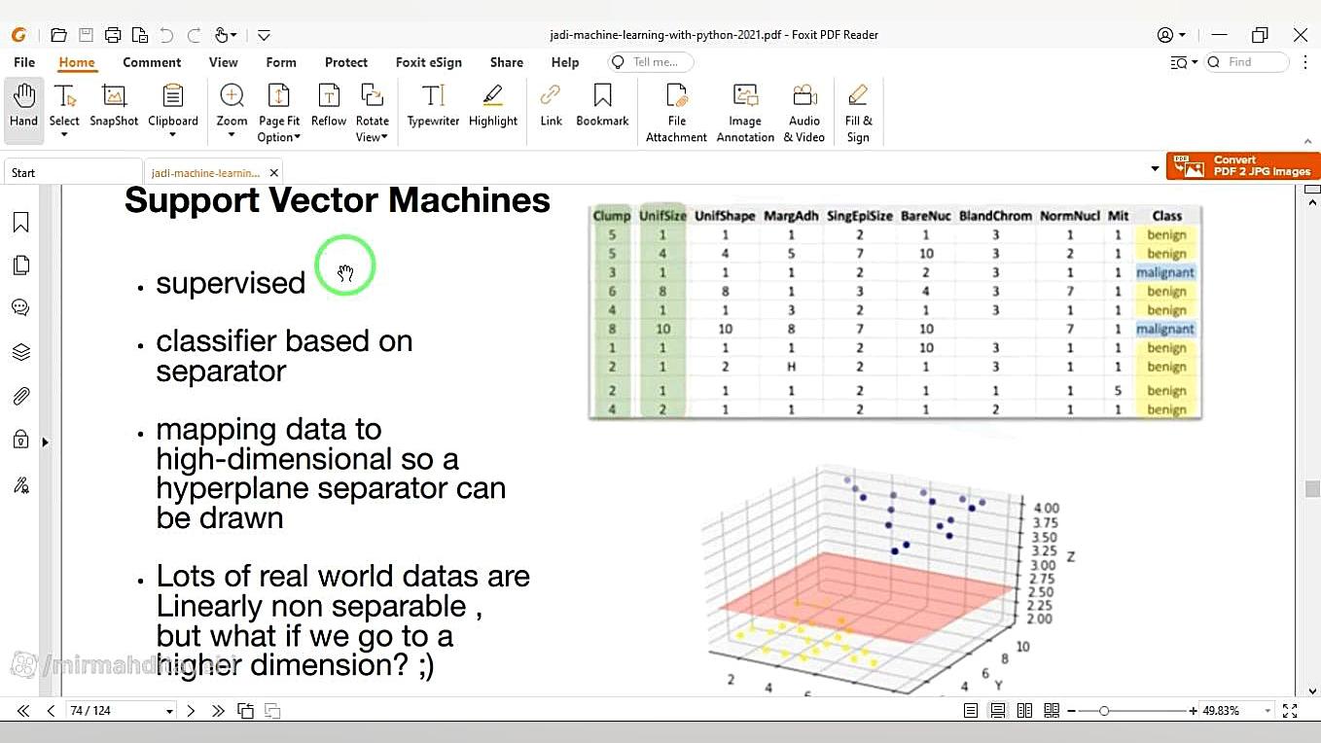Image resolution: width=1321 pixels, height=743 pixels.
Task: Show the Comments sidebar panel
Action: tap(21, 308)
